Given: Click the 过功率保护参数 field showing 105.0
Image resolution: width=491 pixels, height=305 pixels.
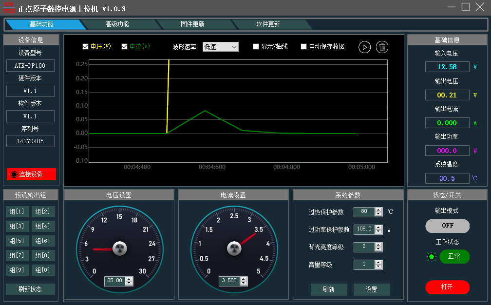Looking at the screenshot, I should coord(364,229).
